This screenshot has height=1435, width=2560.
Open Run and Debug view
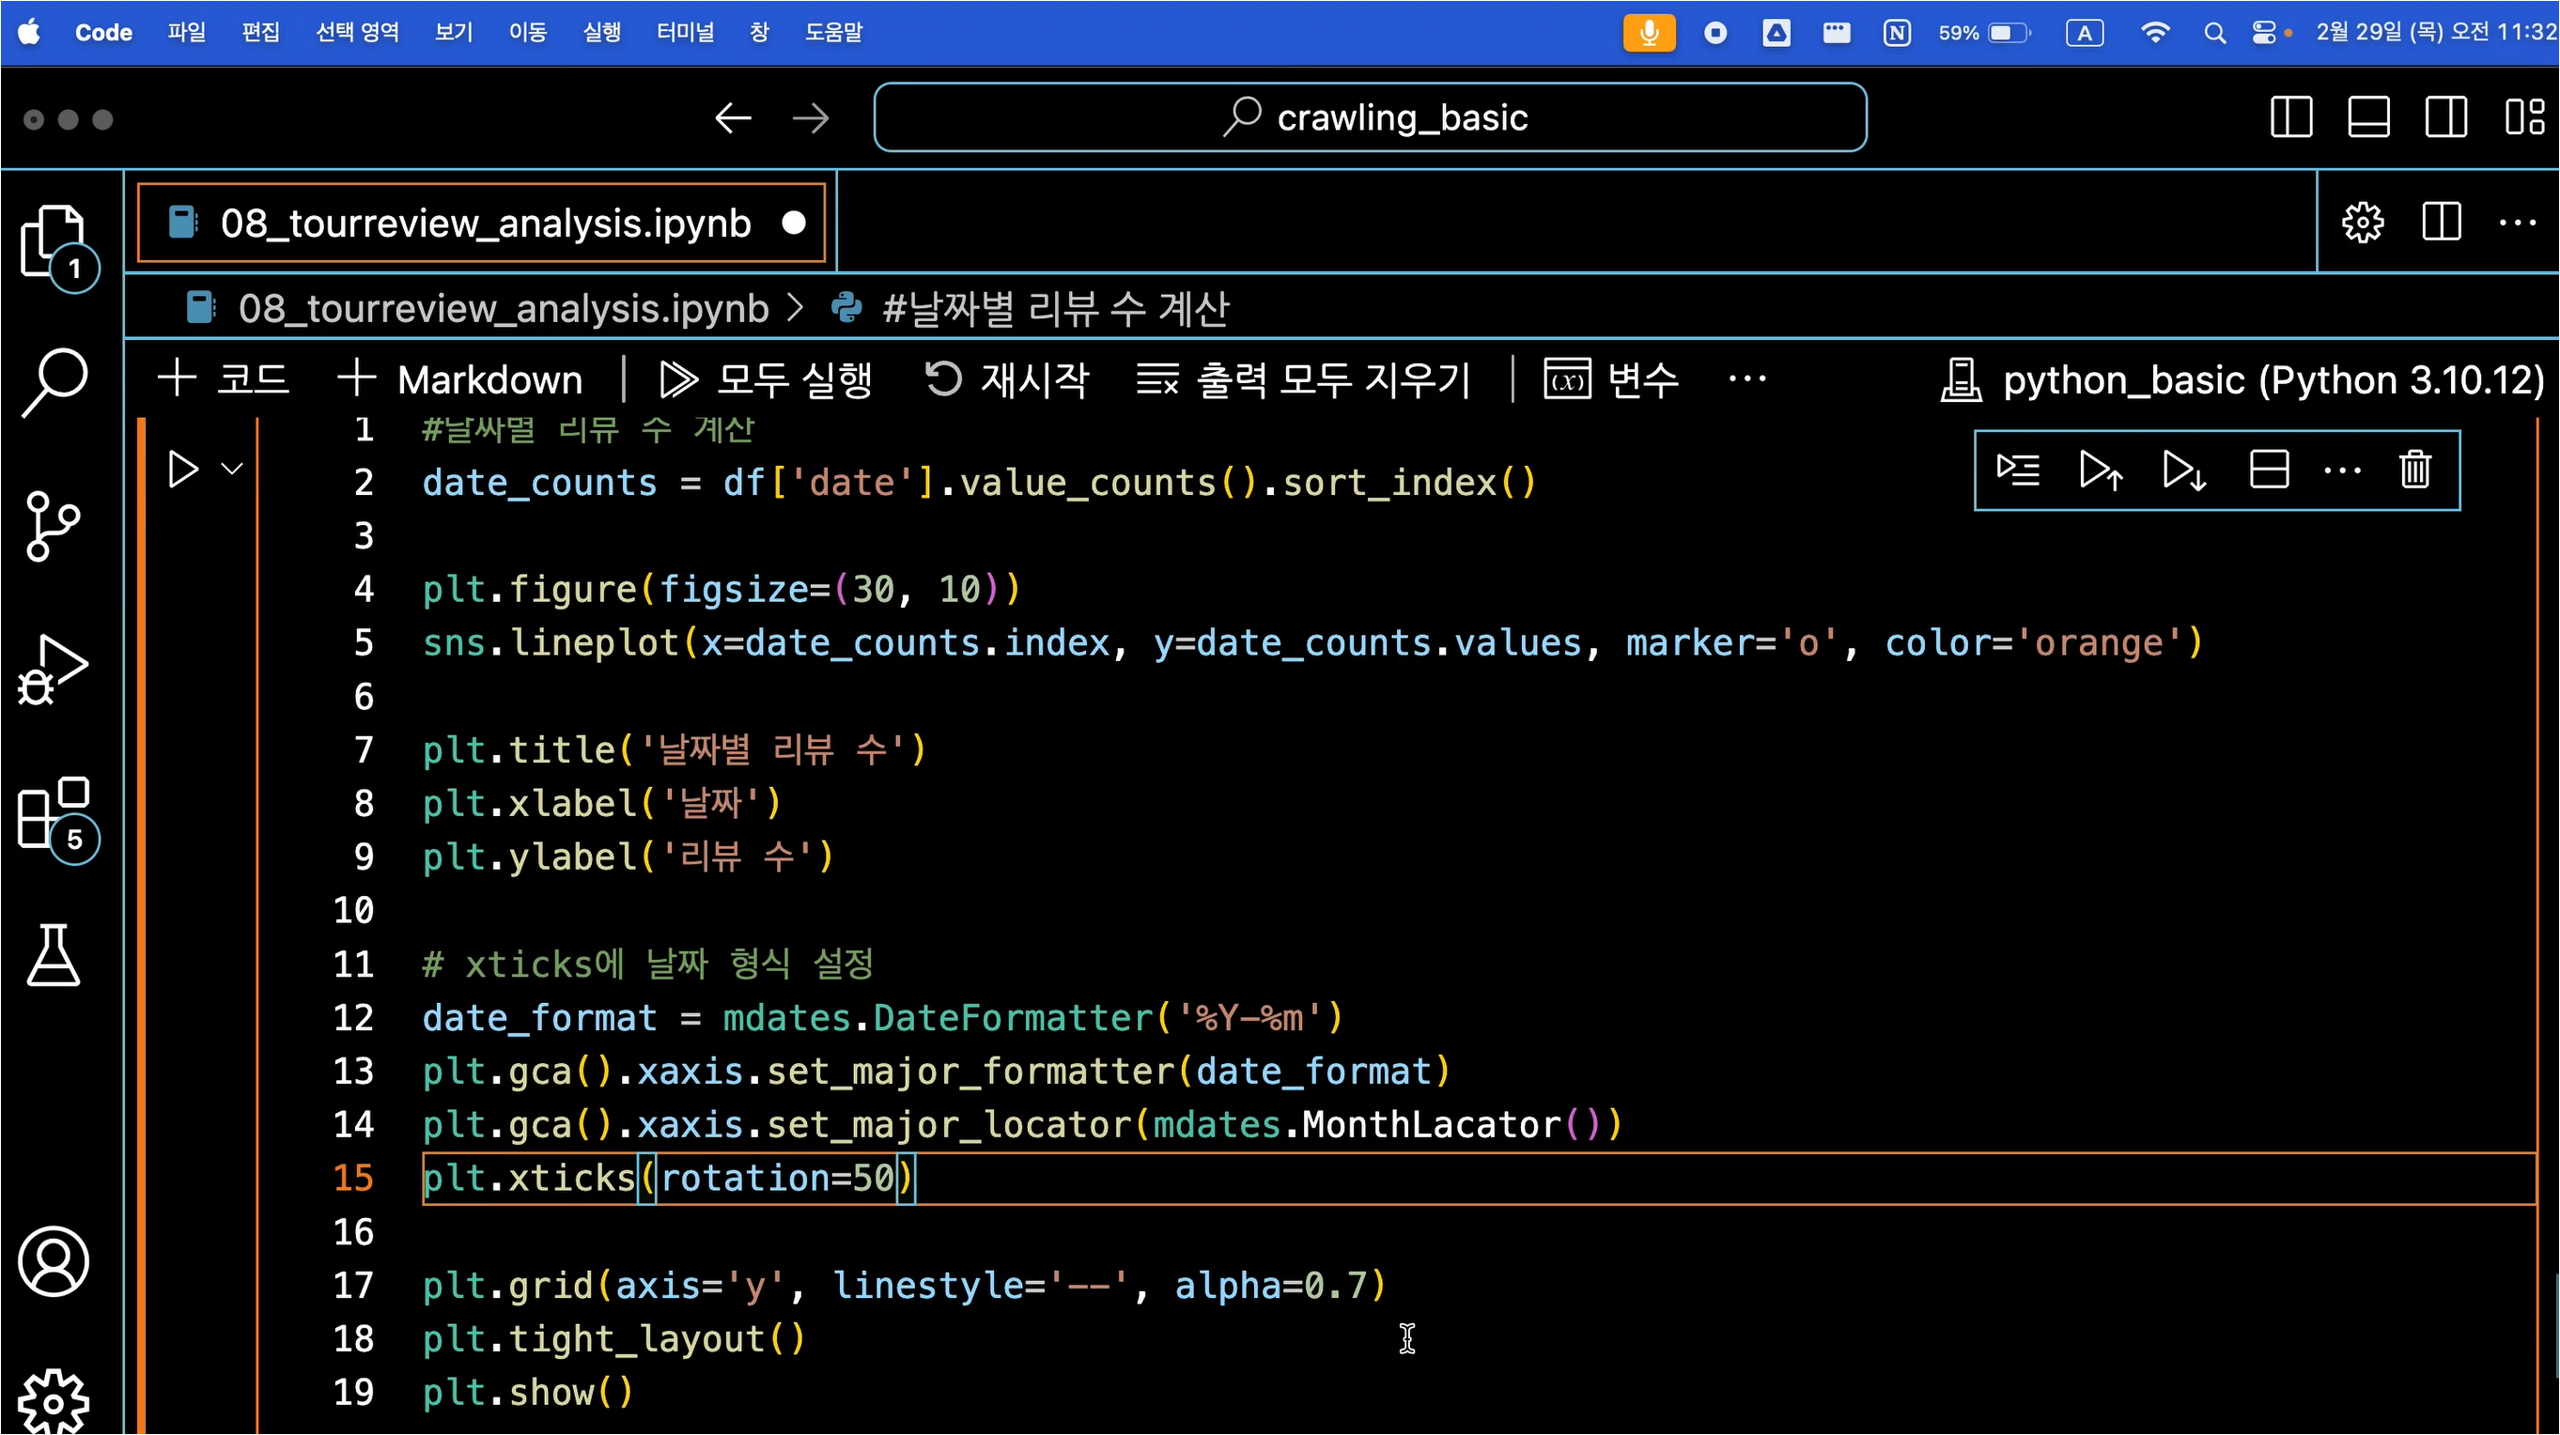[54, 670]
